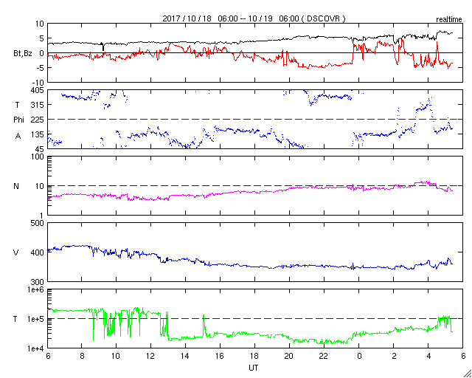This screenshot has height=378, width=472.
Task: Click the 'N' density axis label
Action: tap(16, 186)
